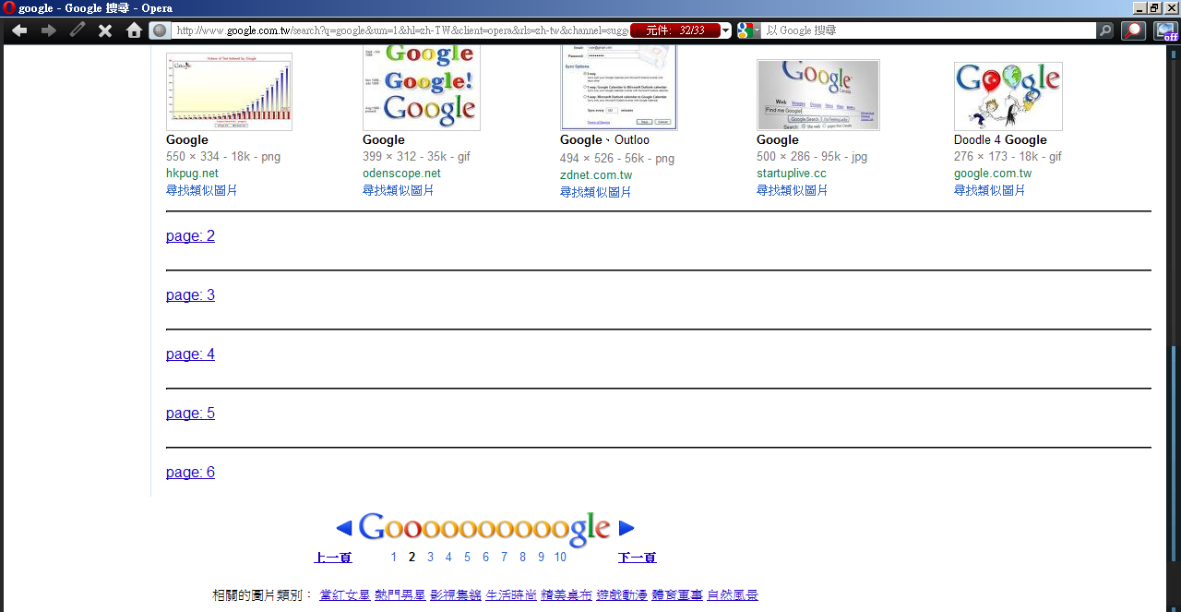Open the '當紅女星' related category
Viewport: 1181px width, 612px height.
pos(345,595)
